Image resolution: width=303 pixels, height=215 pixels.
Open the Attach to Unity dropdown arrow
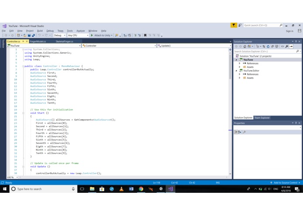click(x=112, y=36)
